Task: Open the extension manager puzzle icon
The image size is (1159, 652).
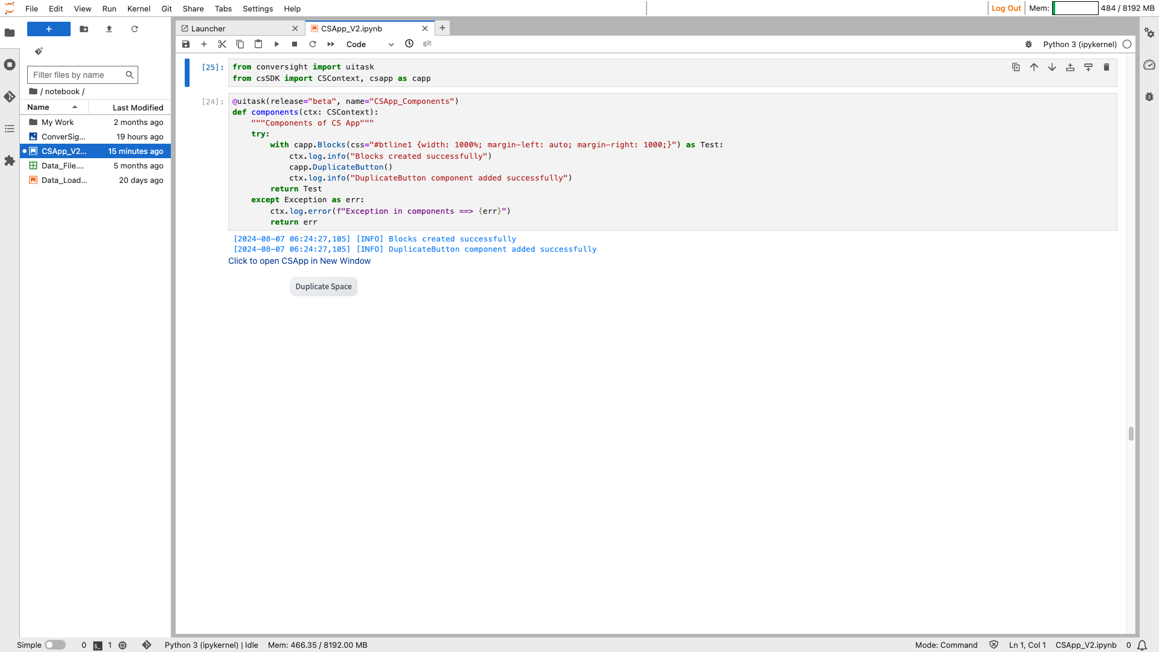Action: [10, 161]
